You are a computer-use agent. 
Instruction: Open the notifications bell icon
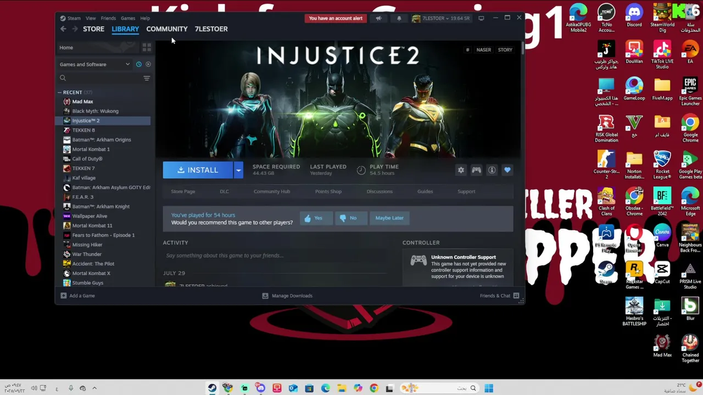399,18
